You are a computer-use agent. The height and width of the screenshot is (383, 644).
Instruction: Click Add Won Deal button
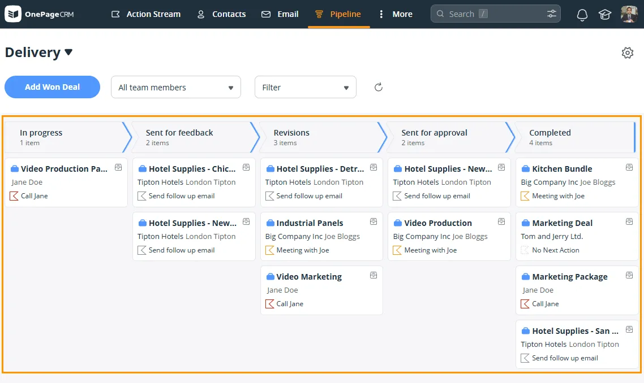[52, 87]
